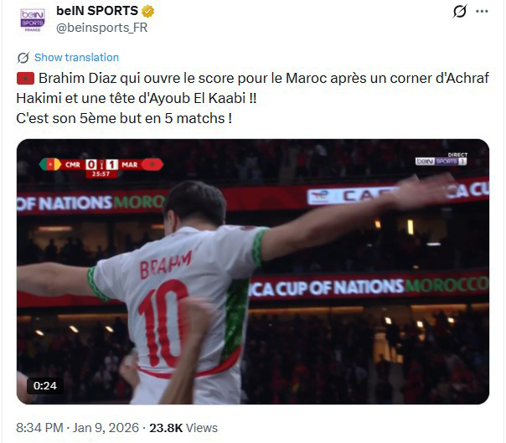
Task: Open the beIN SPORTS account name
Action: click(97, 11)
